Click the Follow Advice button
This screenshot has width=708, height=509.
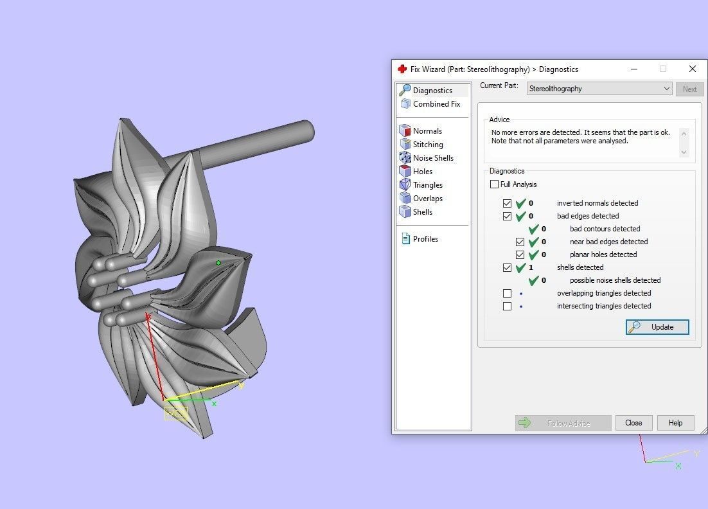pos(563,423)
